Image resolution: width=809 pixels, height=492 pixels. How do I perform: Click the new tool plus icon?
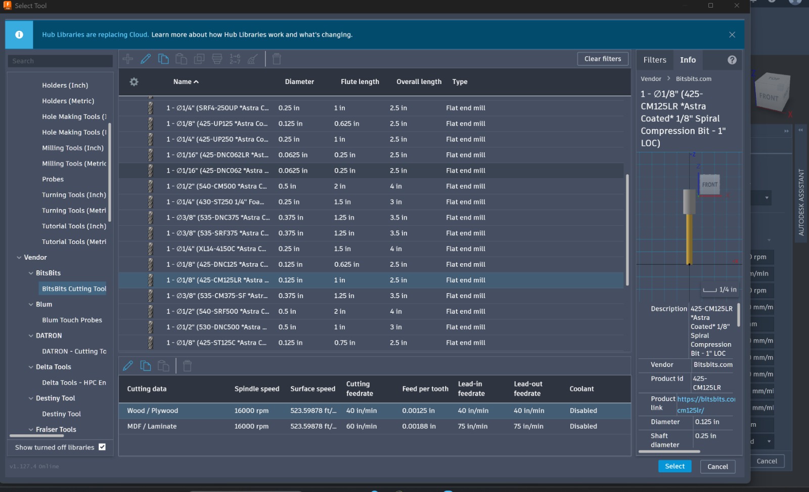(128, 59)
